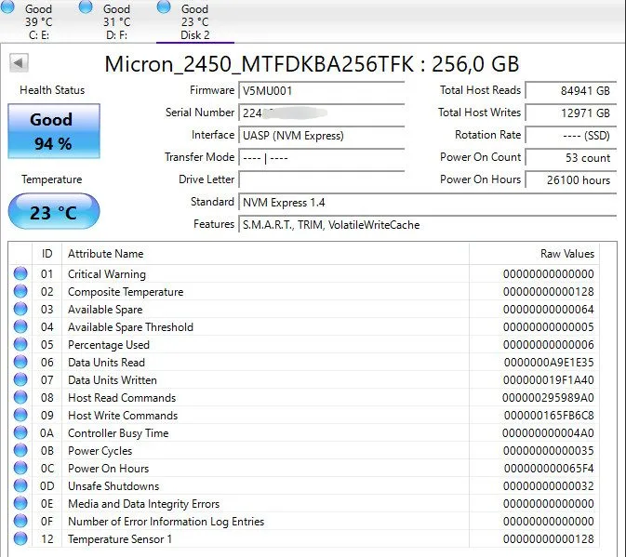Select the Data Units Read attribute name
Screen dimensions: 626x557
[106, 363]
